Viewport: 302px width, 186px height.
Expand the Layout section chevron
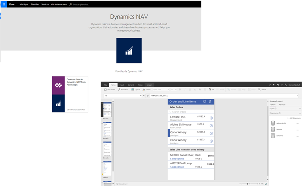300,108
